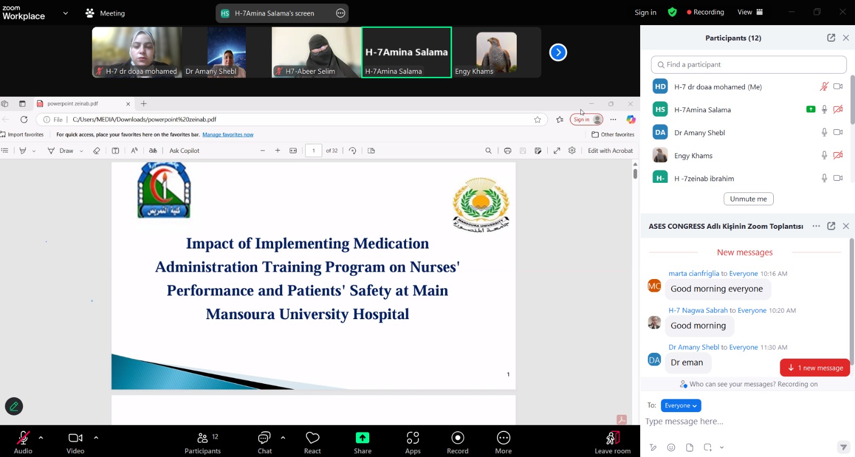Screen dimensions: 855x457
Task: Click marta cianfriglia sender name in chat
Action: pyautogui.click(x=694, y=274)
